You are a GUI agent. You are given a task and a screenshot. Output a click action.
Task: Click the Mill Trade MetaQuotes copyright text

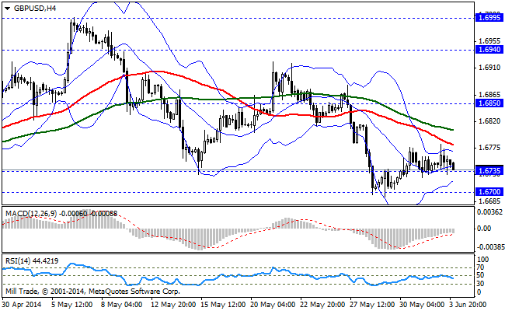click(x=92, y=292)
